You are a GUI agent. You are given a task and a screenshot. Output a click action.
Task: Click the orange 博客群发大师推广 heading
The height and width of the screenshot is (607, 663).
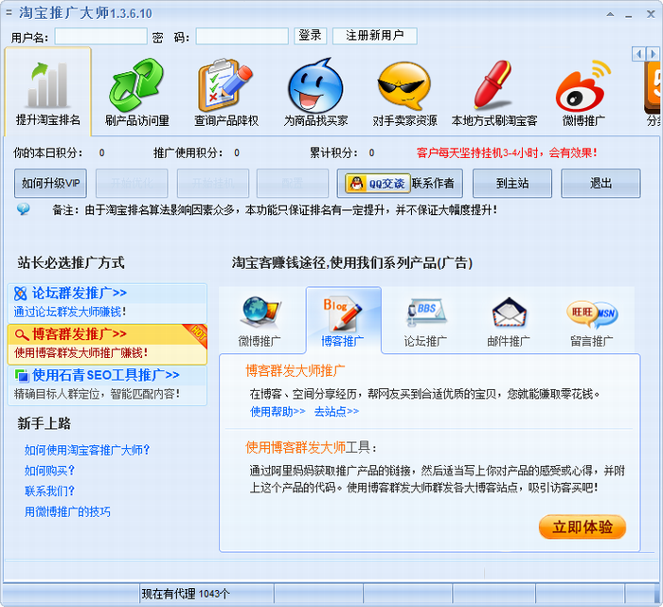pyautogui.click(x=296, y=370)
